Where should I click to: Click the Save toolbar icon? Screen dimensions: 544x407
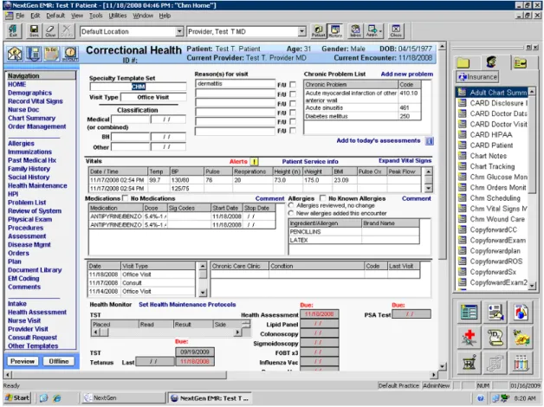34,31
